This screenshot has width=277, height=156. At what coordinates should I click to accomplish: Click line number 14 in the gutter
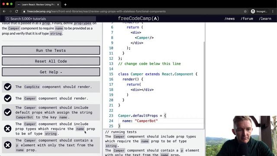point(111,69)
